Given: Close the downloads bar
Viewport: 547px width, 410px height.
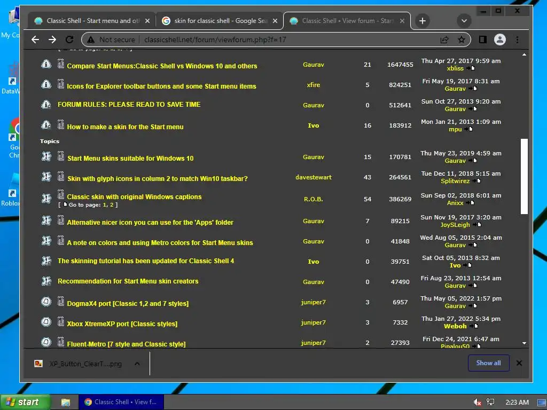Looking at the screenshot, I should tap(519, 363).
